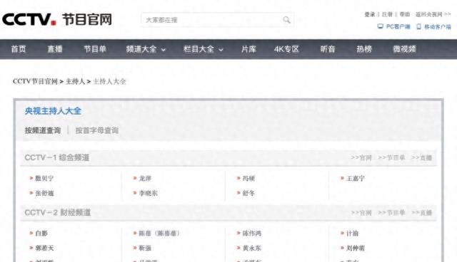Image resolution: width=457 pixels, height=262 pixels.
Task: Open host 张舒越's page
Action: tap(44, 193)
